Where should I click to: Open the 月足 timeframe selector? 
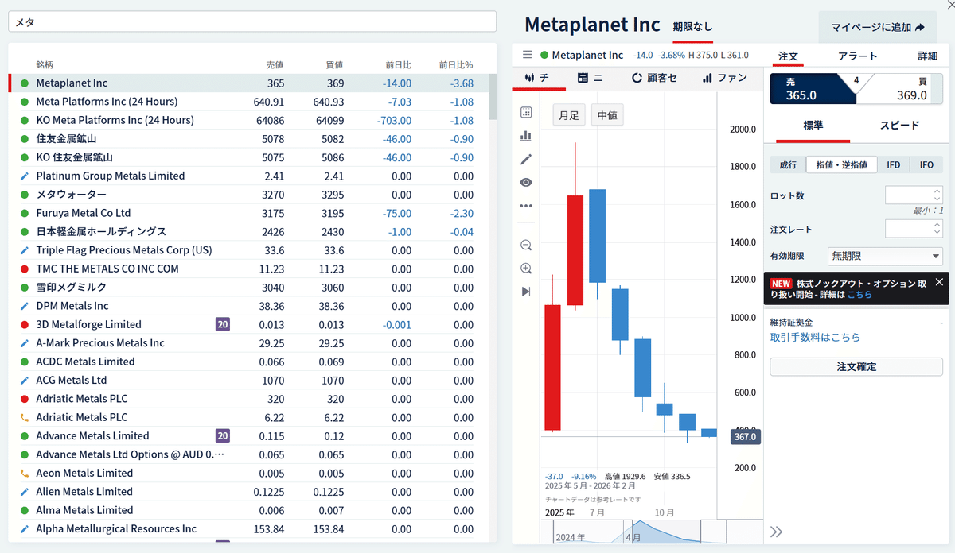click(568, 115)
